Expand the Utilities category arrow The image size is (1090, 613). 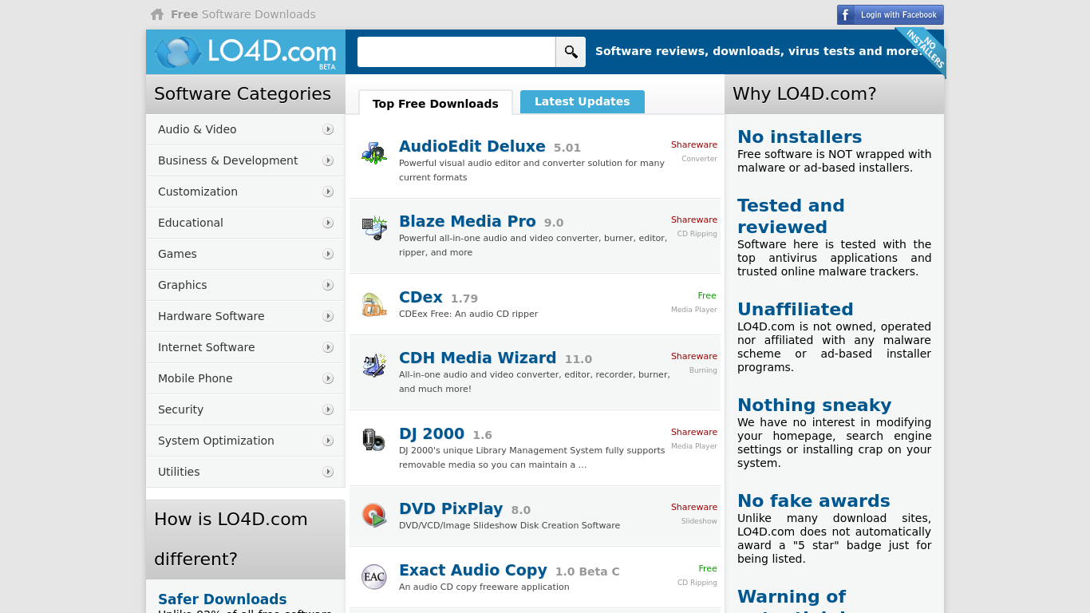pyautogui.click(x=328, y=472)
